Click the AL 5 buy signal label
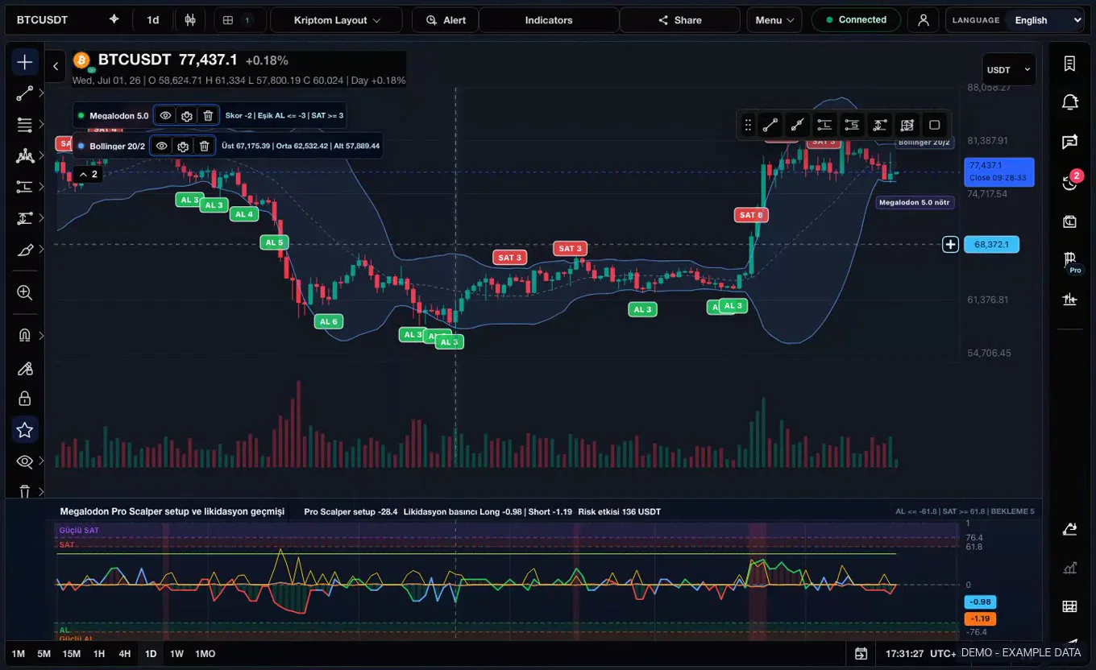 click(x=274, y=242)
